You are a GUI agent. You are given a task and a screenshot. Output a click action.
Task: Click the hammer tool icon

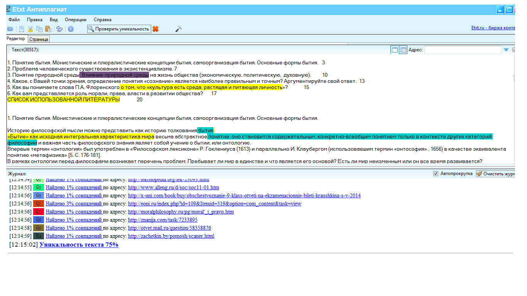178,29
